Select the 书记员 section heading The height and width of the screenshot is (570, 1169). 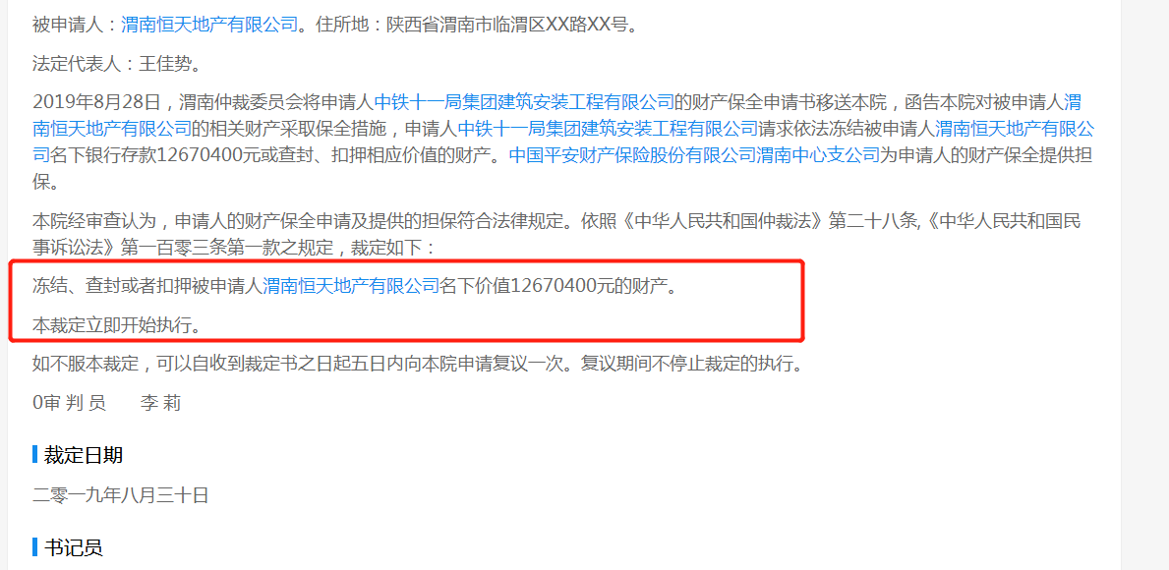pyautogui.click(x=73, y=547)
